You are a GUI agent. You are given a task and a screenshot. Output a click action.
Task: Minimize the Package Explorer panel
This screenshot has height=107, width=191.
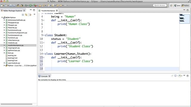31,10
